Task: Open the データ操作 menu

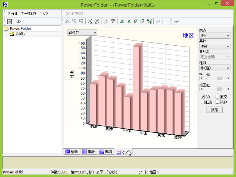Action: [x=28, y=14]
